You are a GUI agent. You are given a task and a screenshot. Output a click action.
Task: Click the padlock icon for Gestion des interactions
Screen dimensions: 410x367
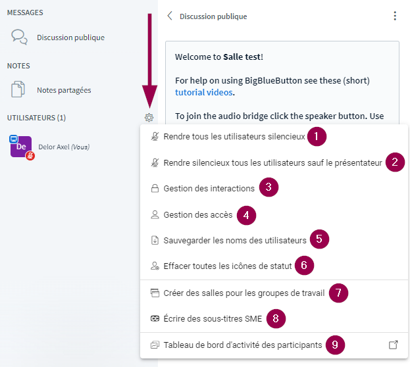pos(155,189)
